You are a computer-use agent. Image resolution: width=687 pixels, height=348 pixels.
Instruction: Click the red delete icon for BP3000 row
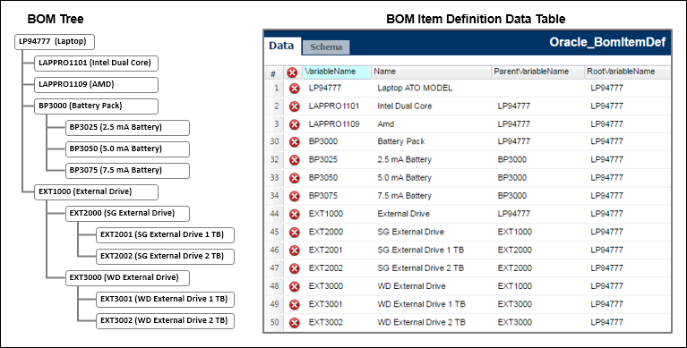coord(295,142)
